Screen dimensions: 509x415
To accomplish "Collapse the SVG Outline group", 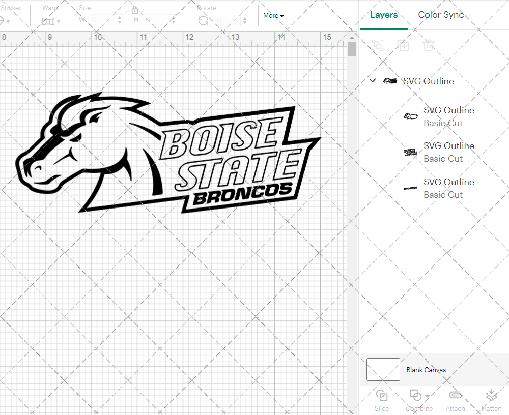I will click(x=372, y=80).
